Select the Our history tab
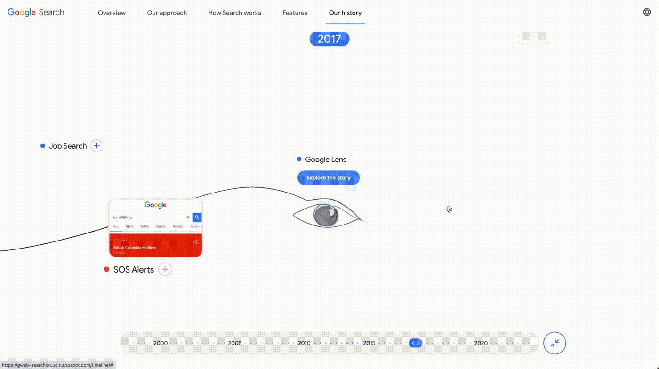 pos(346,13)
